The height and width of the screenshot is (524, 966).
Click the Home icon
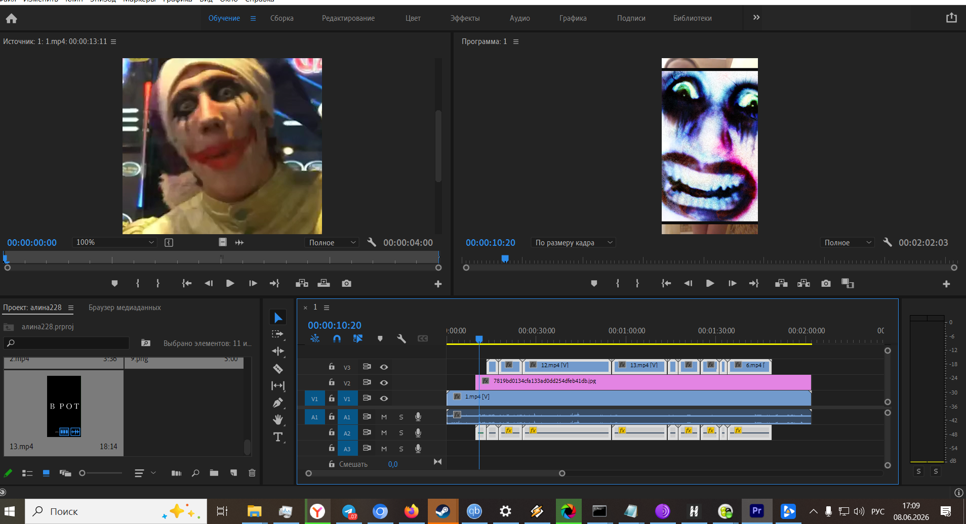[x=12, y=19]
